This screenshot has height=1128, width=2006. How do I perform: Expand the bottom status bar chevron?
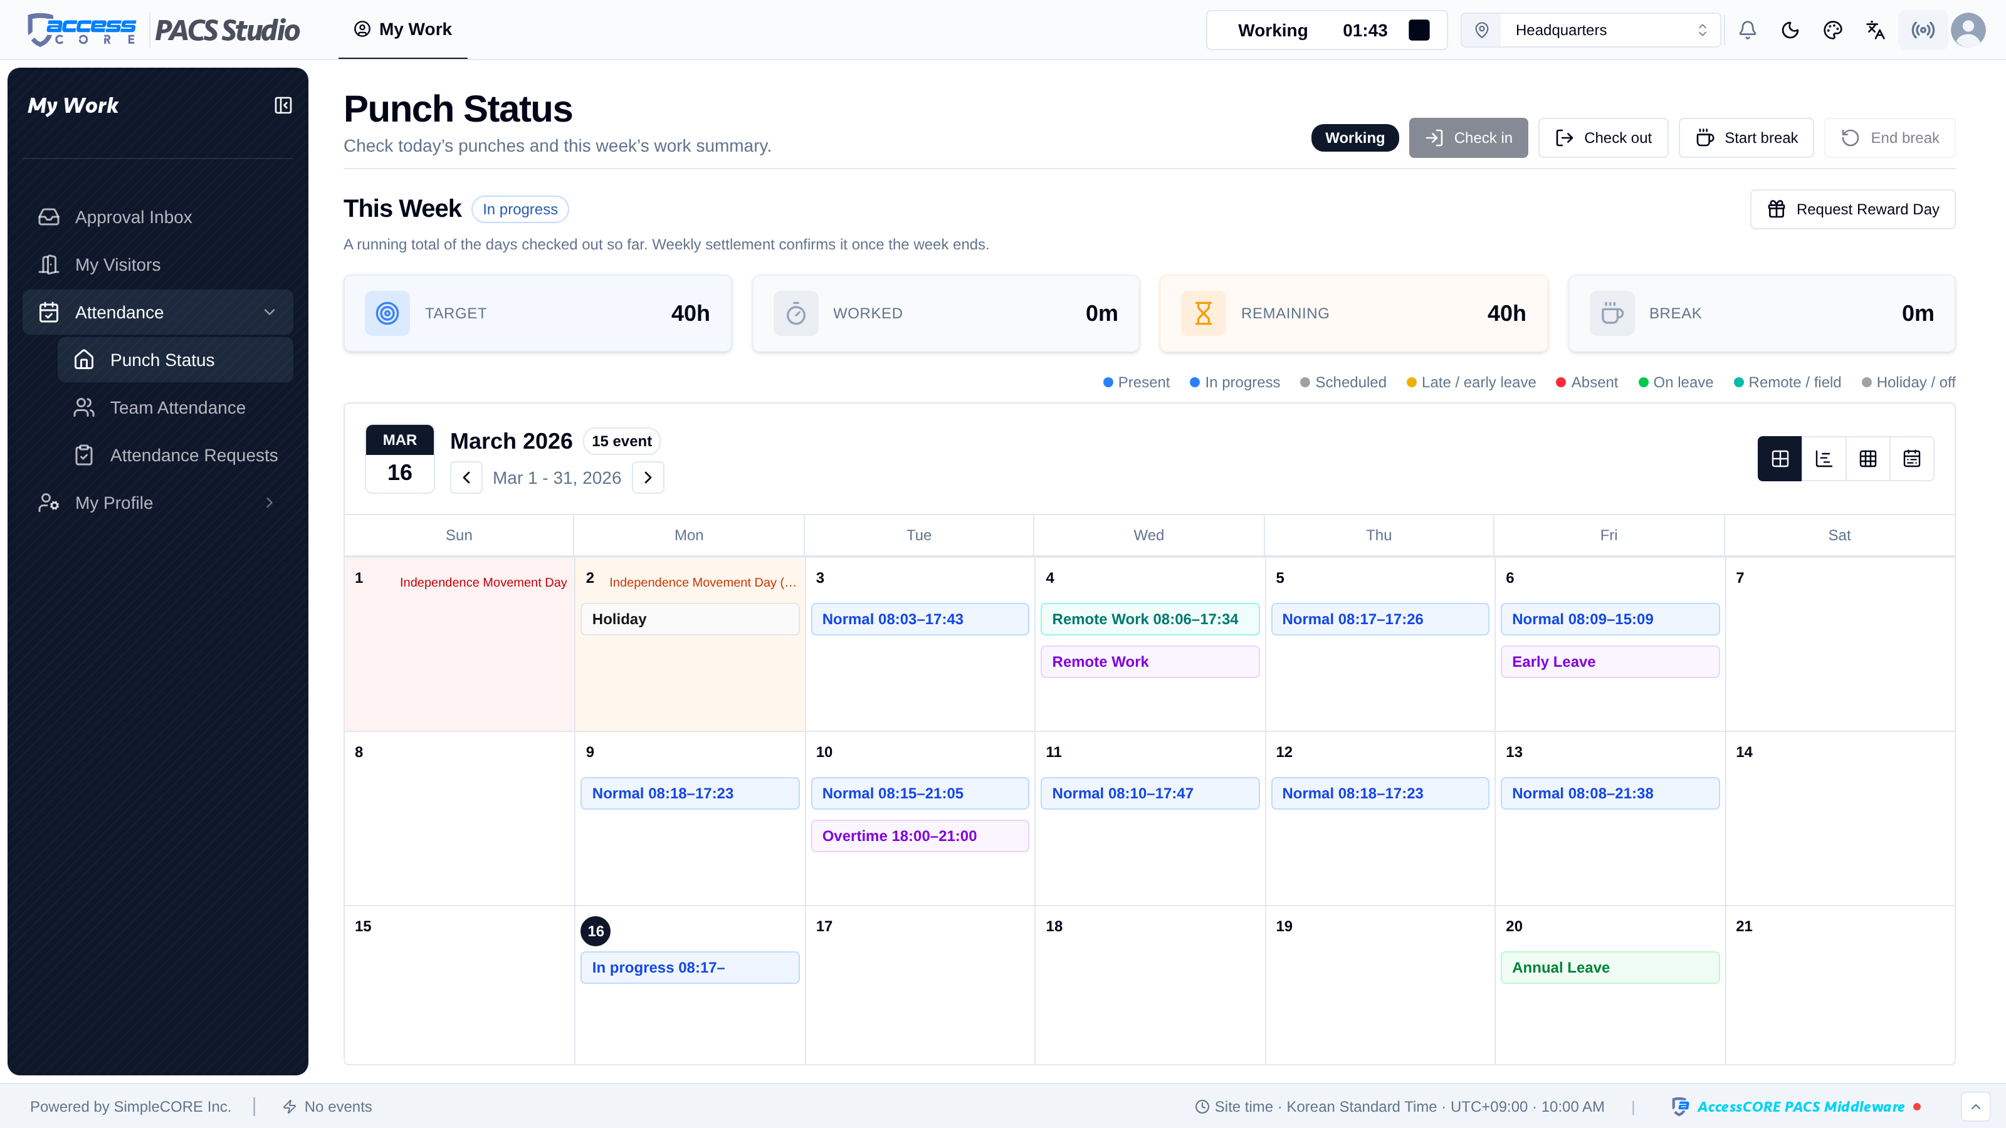[x=1976, y=1107]
